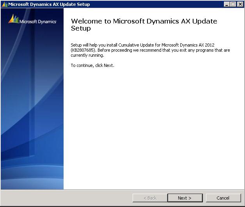Click the Next > button
This screenshot has height=207, width=245.
pos(185,198)
